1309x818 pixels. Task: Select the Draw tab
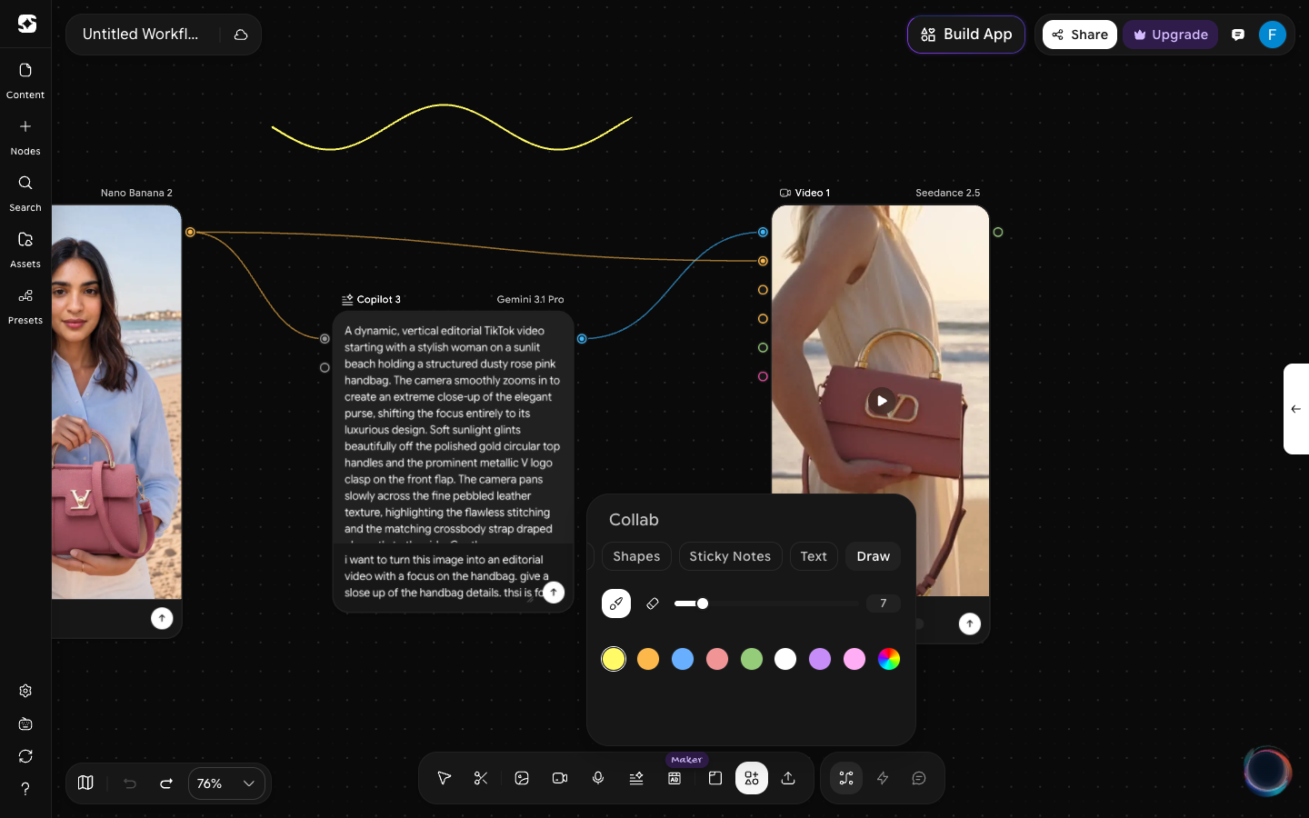(x=873, y=556)
